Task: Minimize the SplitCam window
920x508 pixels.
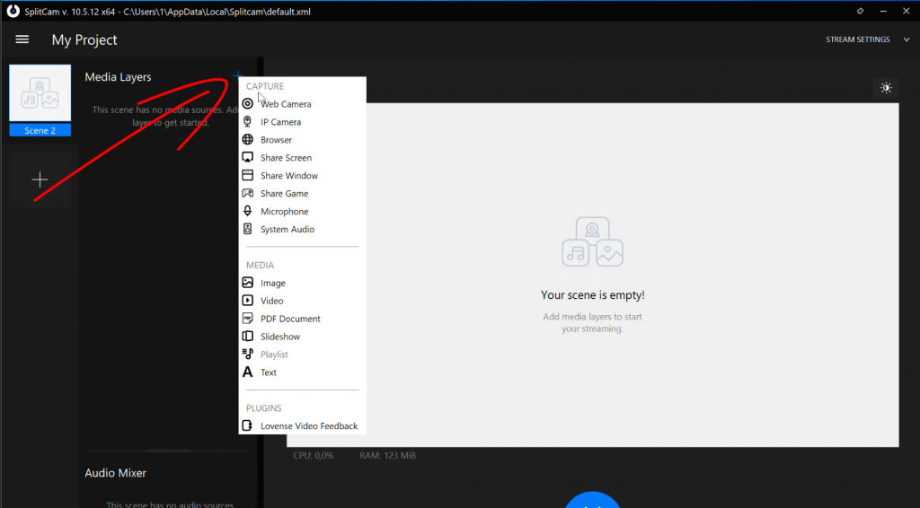Action: pyautogui.click(x=883, y=11)
